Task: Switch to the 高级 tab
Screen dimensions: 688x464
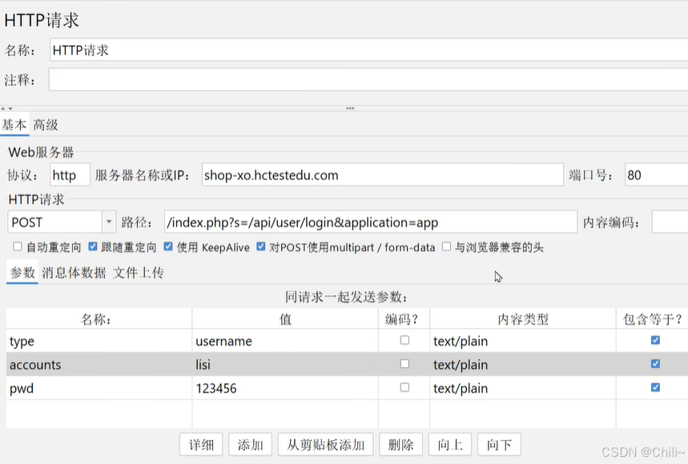Action: click(46, 126)
